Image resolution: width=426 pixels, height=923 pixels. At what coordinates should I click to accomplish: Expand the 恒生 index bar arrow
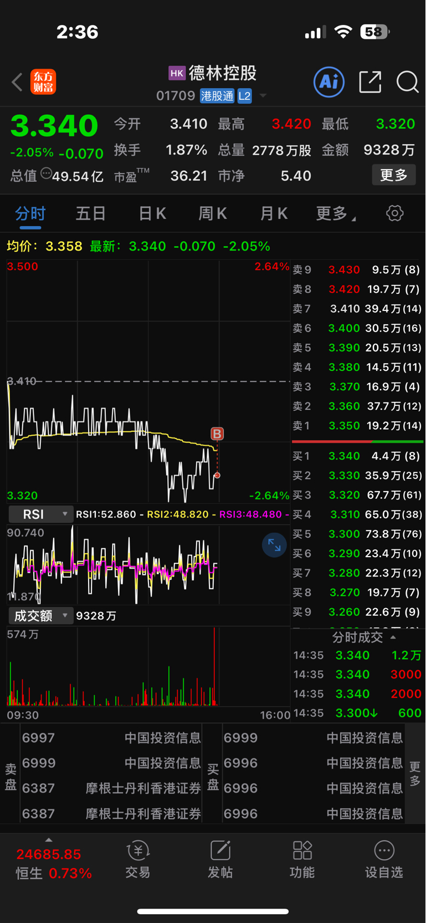coord(49,840)
